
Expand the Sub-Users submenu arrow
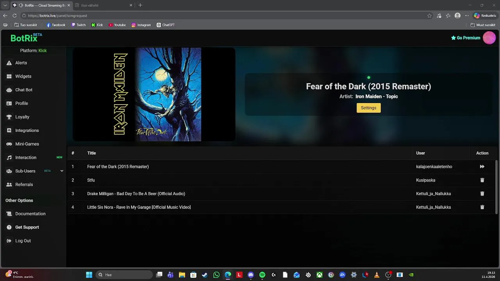(62, 171)
